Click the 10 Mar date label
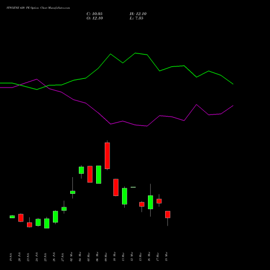Viewport: 270px width, 270px height. [114, 256]
